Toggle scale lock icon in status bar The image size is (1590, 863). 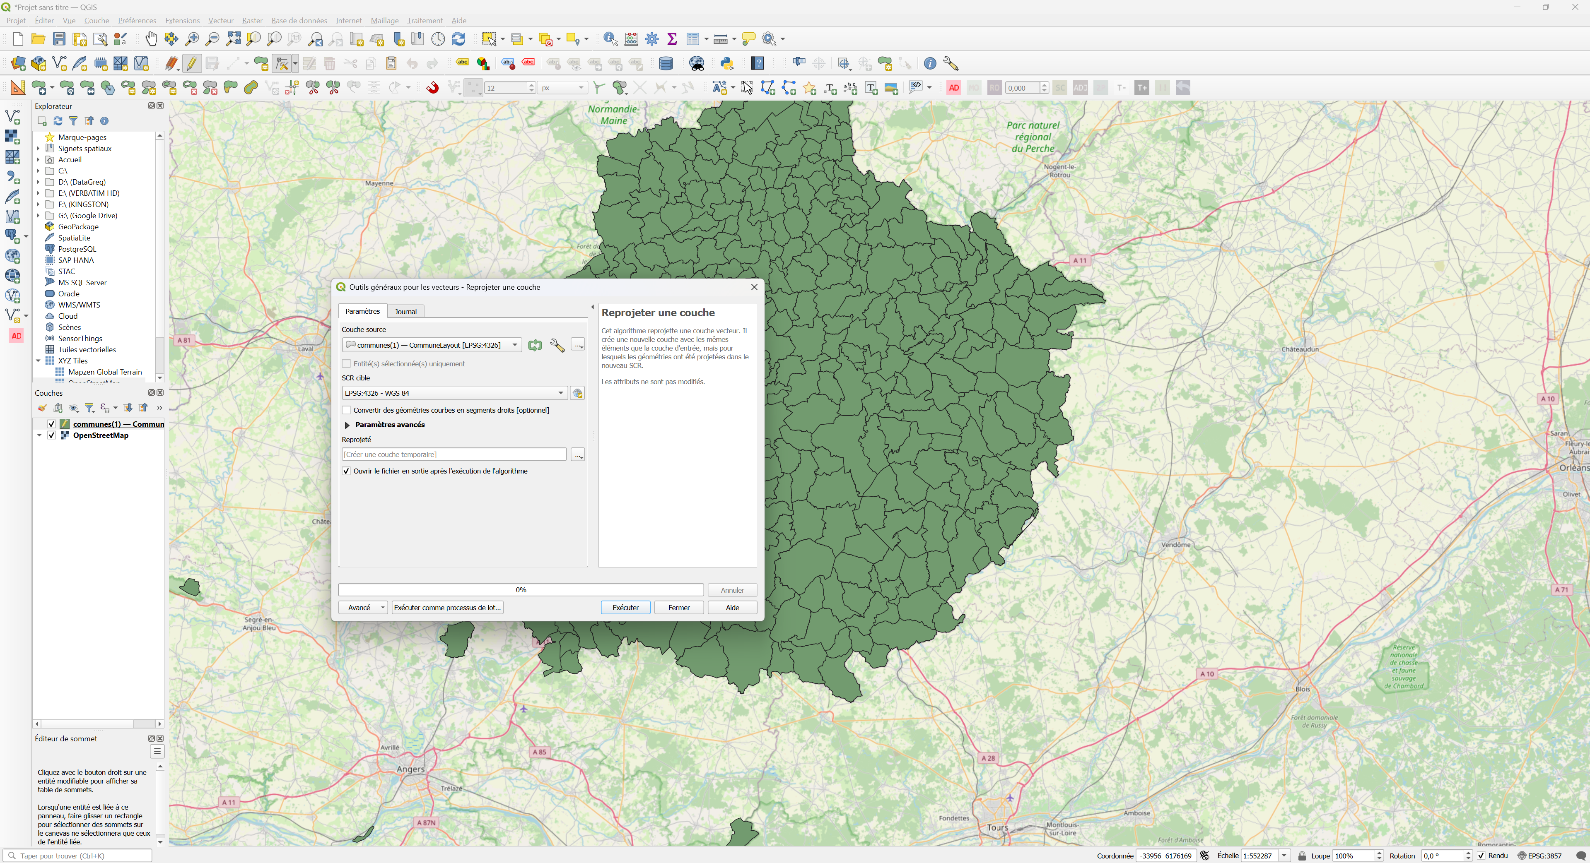point(1302,856)
